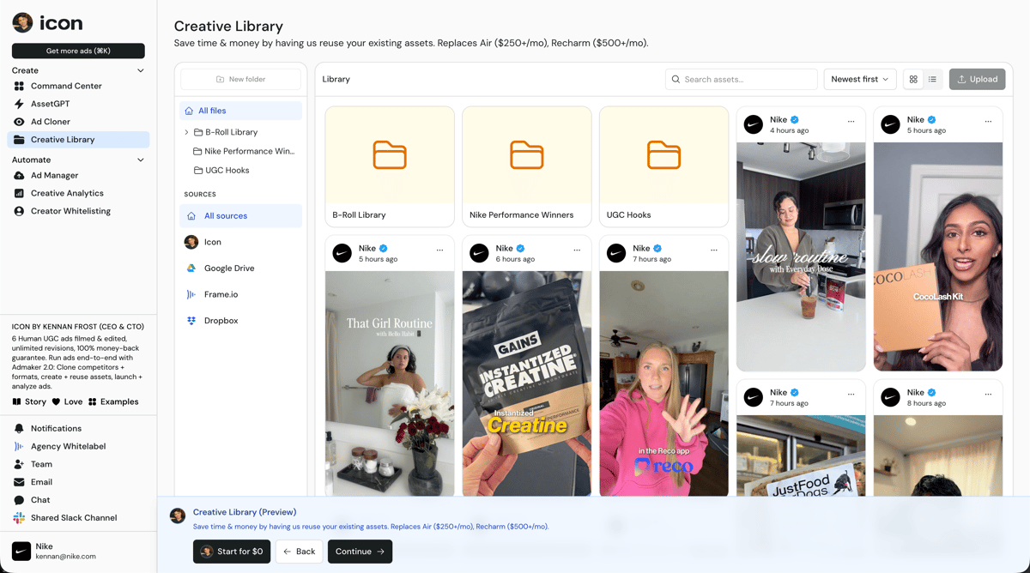Screen dimensions: 1030x573
Task: Open Command Center from sidebar
Action: 66,86
